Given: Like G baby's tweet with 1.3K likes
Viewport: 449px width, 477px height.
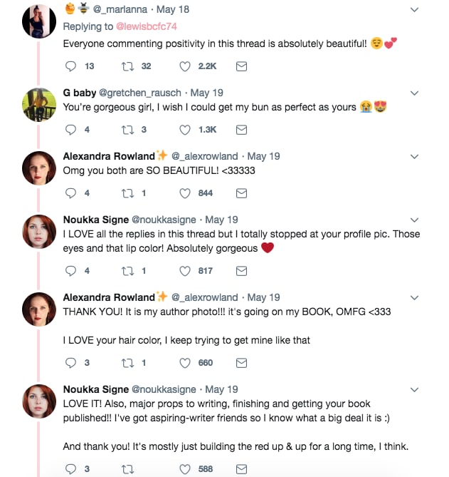Looking at the screenshot, I should (x=185, y=130).
